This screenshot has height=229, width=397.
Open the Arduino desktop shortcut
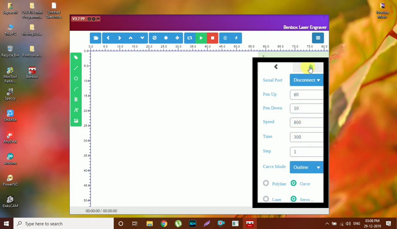(x=10, y=159)
